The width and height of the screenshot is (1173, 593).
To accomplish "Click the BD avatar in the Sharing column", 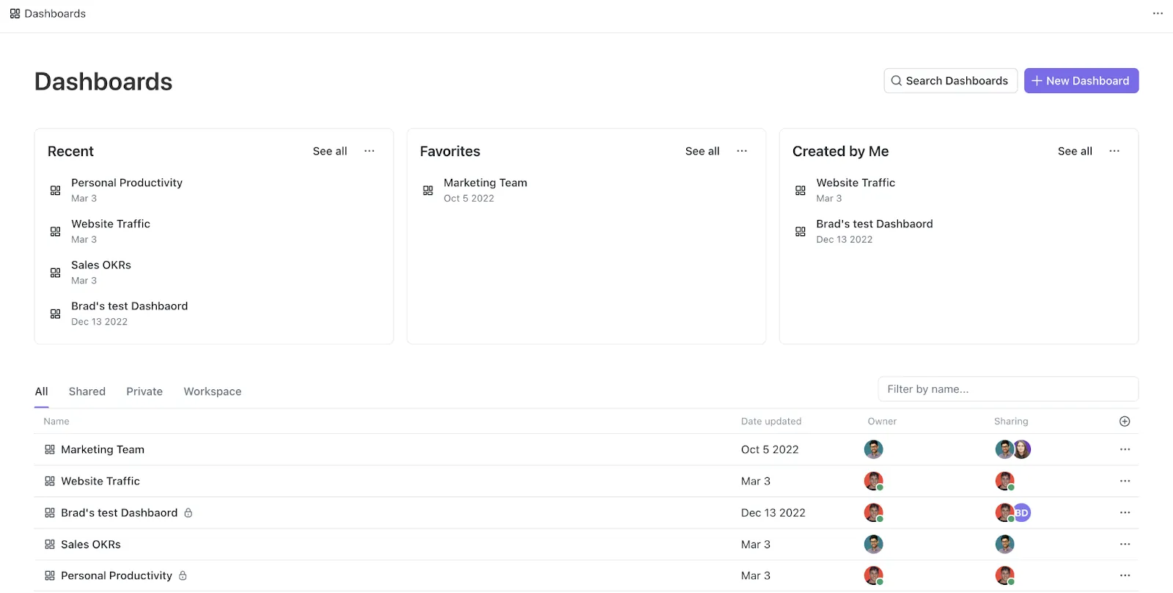I will coord(1022,513).
